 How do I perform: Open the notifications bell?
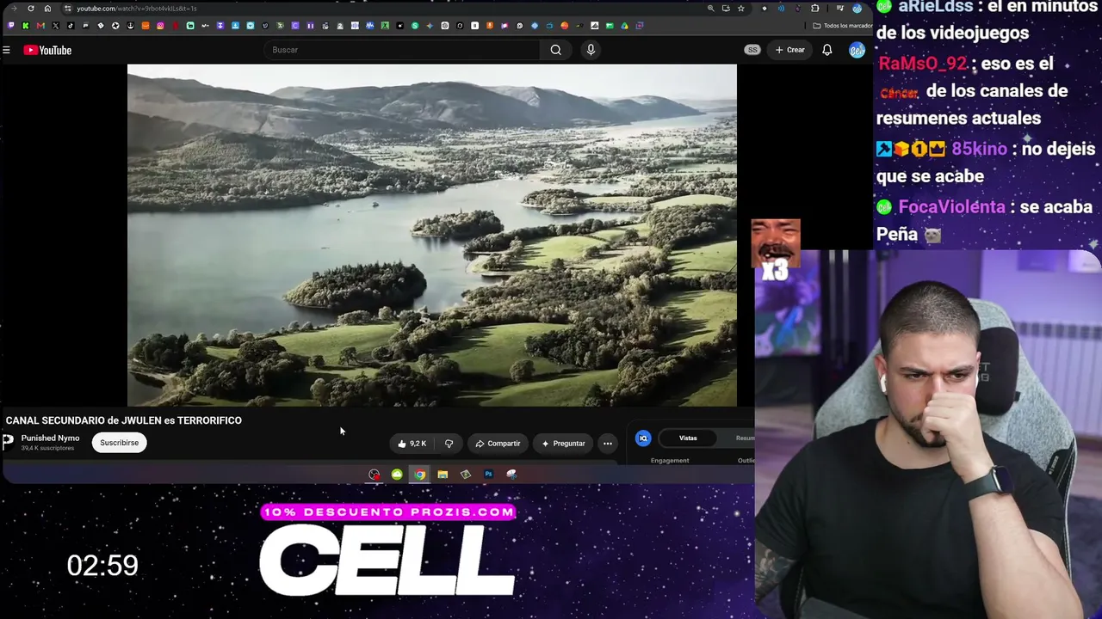(x=826, y=50)
